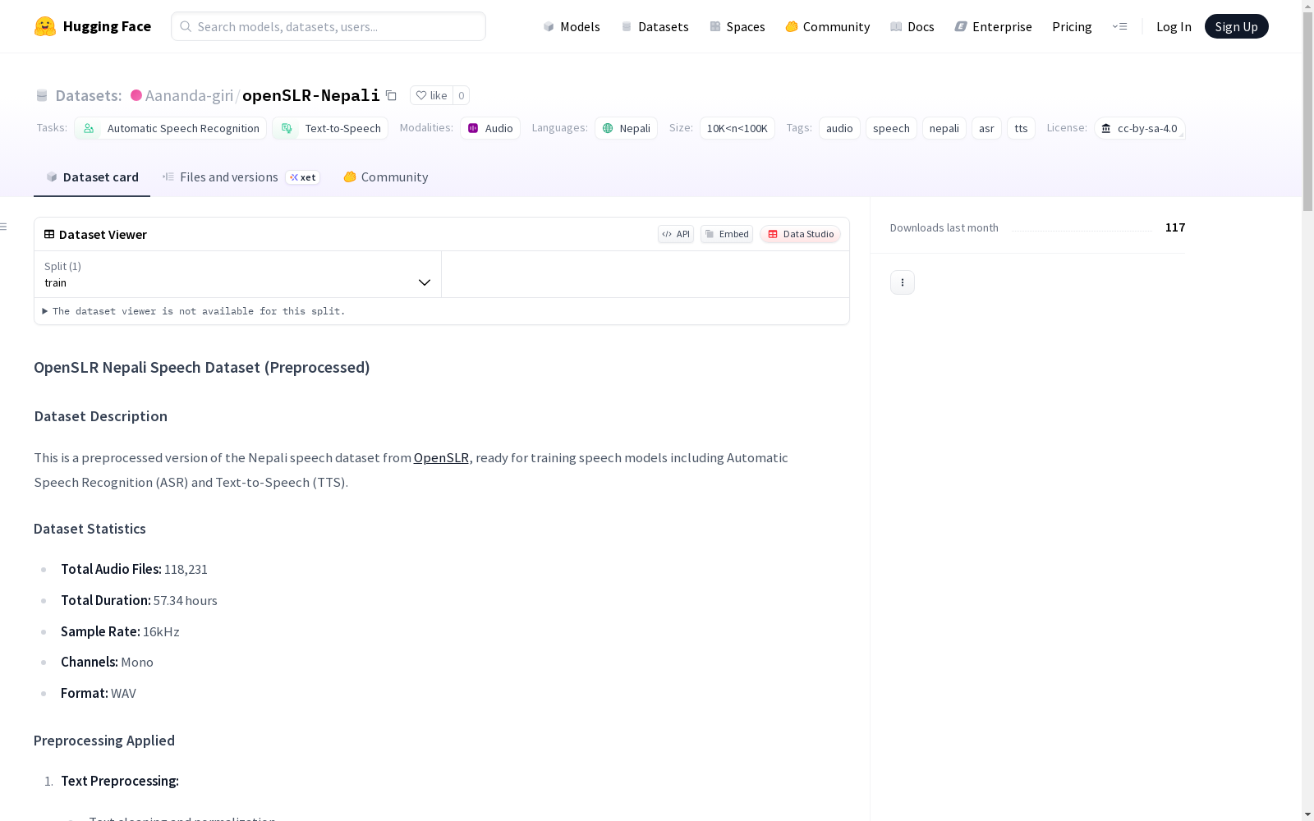Open the Community nav link
This screenshot has height=821, width=1314.
coord(828,26)
